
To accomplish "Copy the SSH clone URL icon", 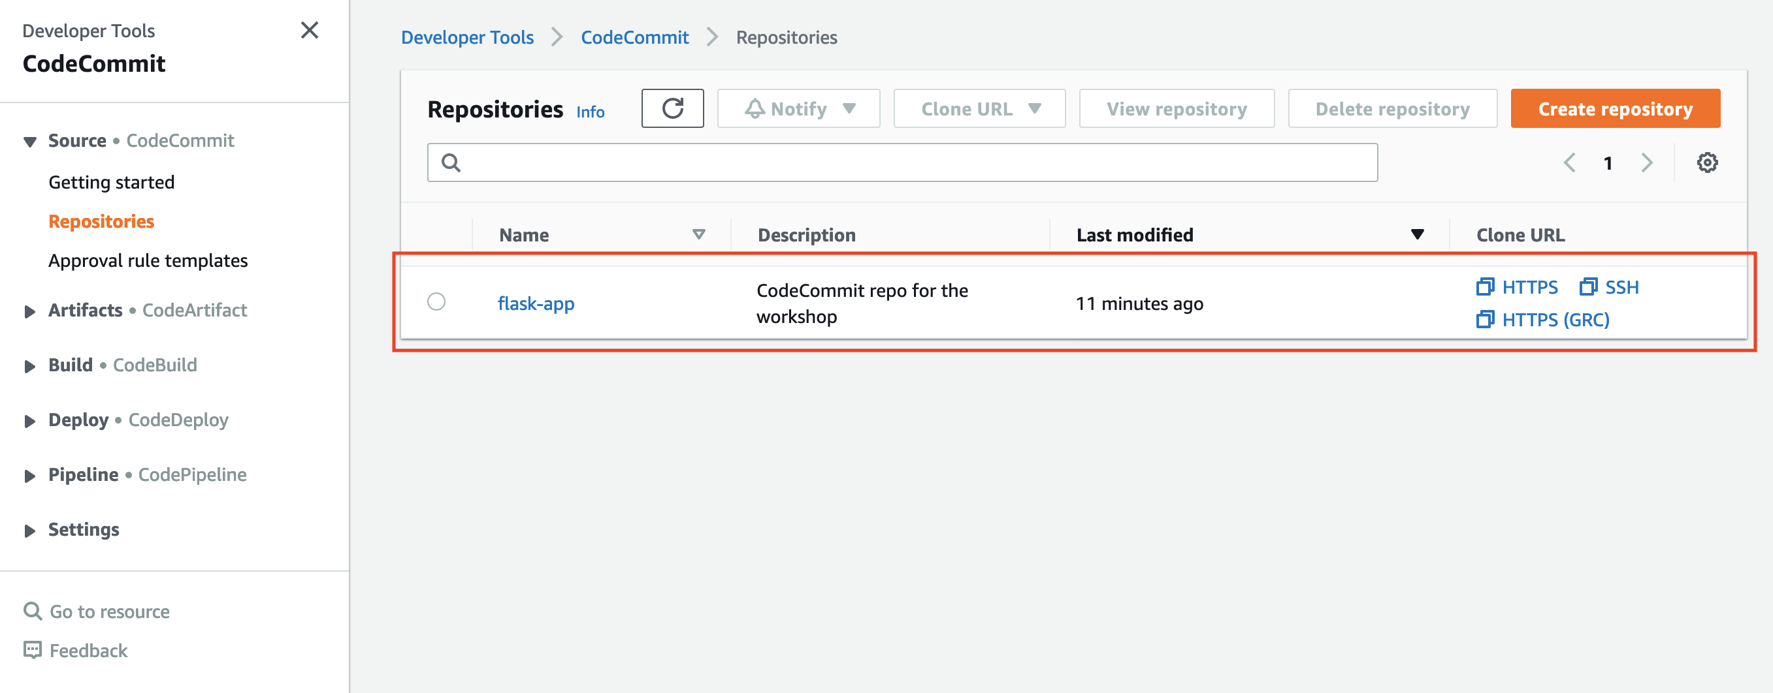I will coord(1589,286).
